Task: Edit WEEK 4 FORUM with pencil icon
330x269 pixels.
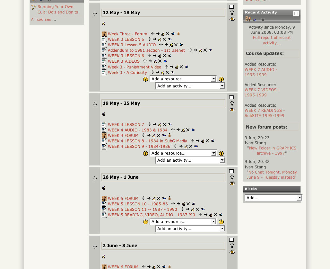Action: pyautogui.click(x=154, y=135)
